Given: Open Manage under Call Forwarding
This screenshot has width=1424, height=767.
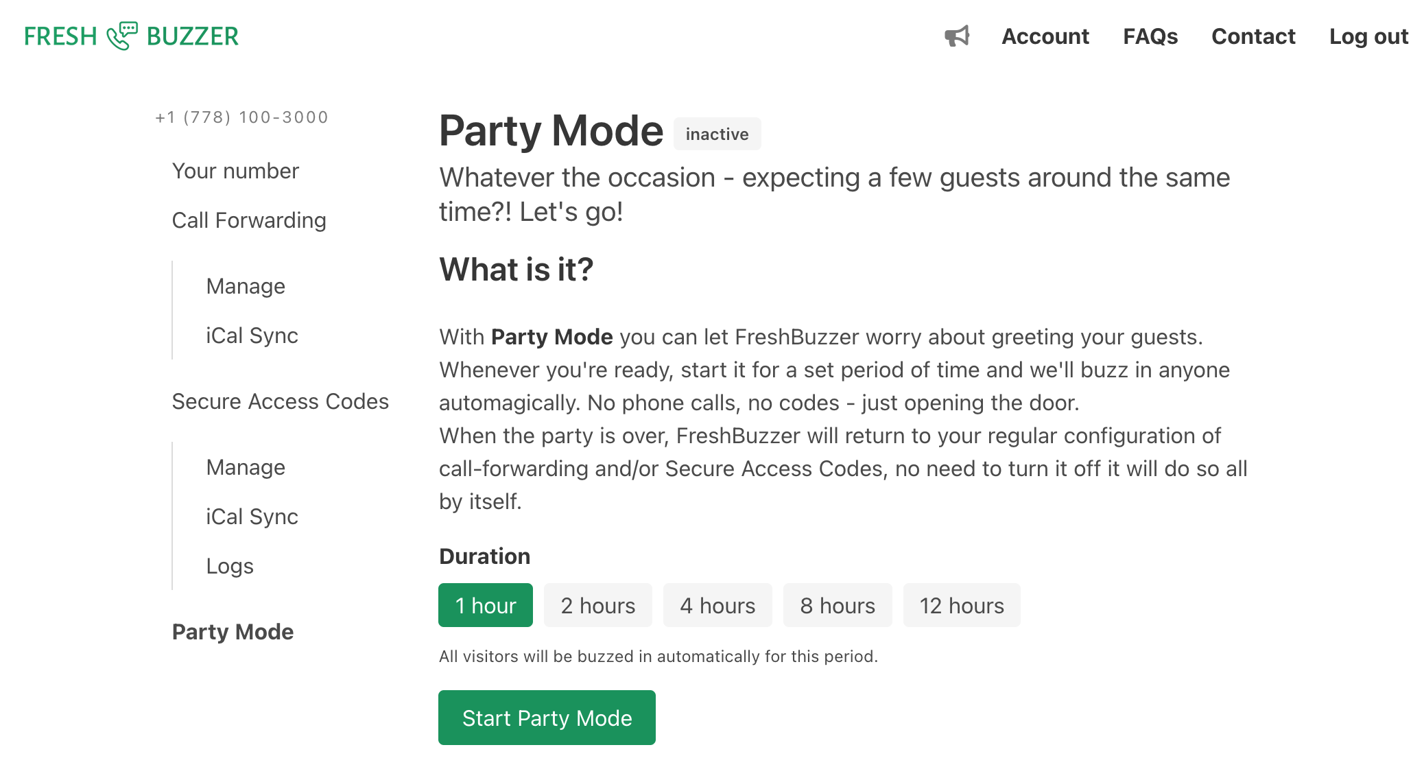Looking at the screenshot, I should 246,286.
